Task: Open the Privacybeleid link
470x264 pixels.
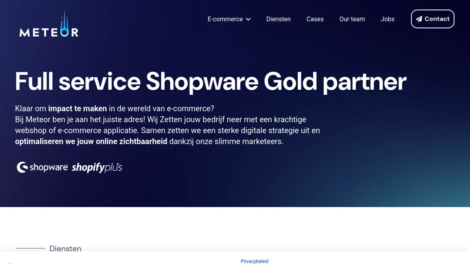Action: pos(254,261)
